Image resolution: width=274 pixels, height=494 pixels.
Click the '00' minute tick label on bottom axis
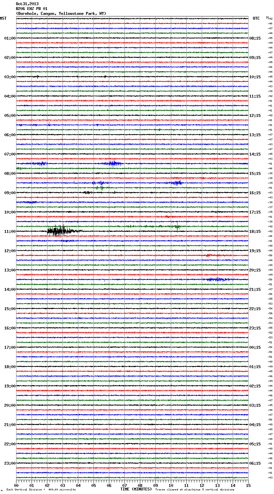[16, 485]
